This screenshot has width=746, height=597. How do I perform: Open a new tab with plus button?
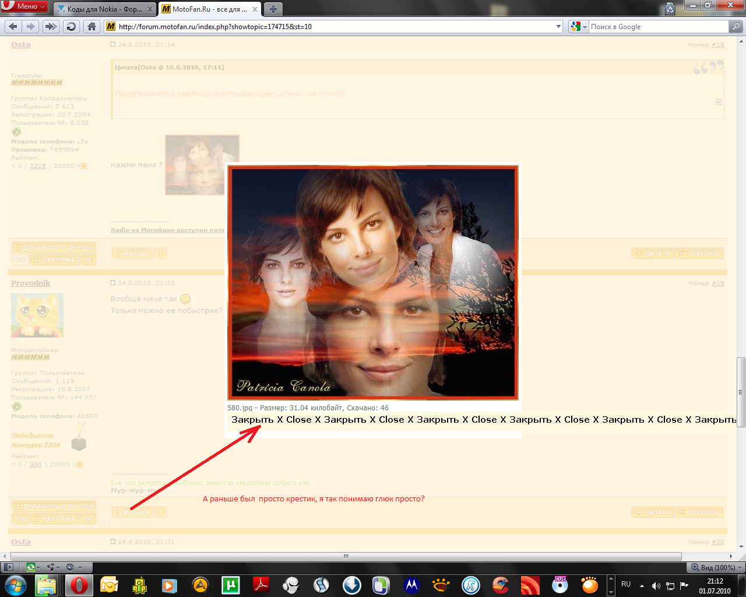pos(273,9)
